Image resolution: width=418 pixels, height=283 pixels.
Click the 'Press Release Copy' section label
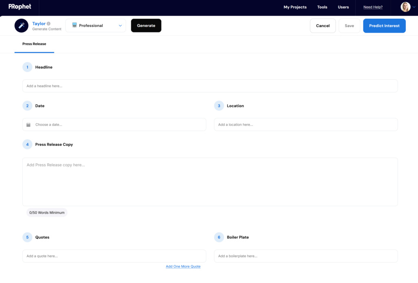point(54,145)
